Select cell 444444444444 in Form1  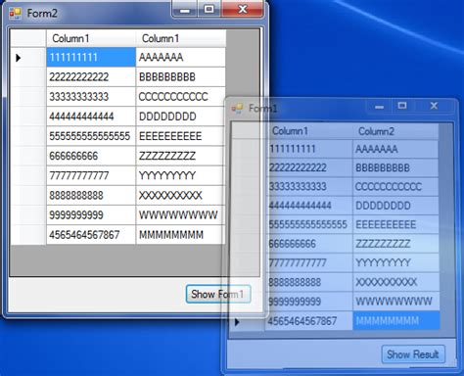click(x=310, y=206)
